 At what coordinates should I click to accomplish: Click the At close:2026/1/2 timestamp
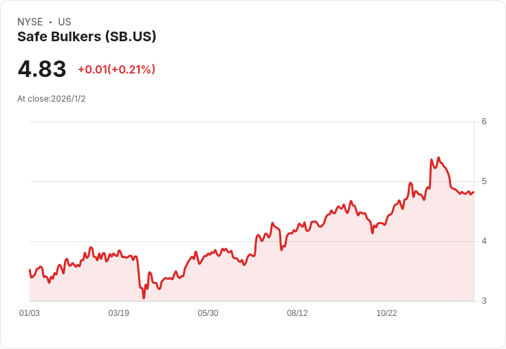pos(52,99)
